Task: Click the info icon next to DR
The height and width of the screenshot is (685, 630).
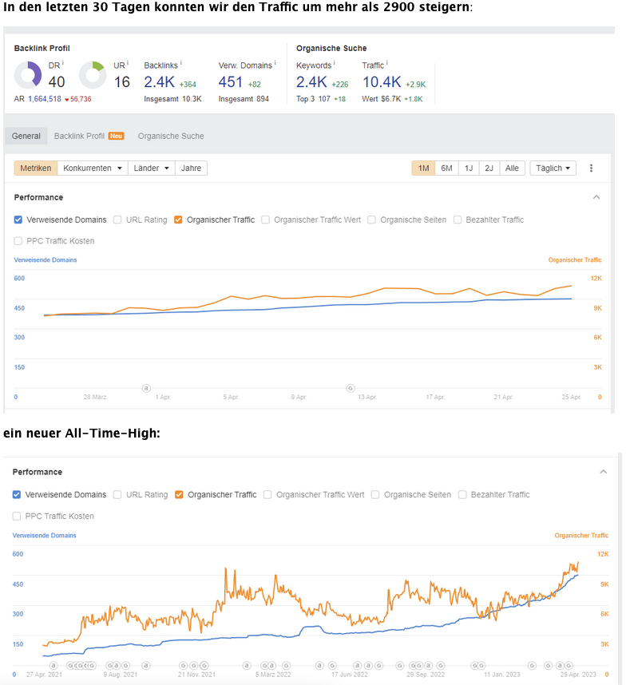Action: click(62, 63)
